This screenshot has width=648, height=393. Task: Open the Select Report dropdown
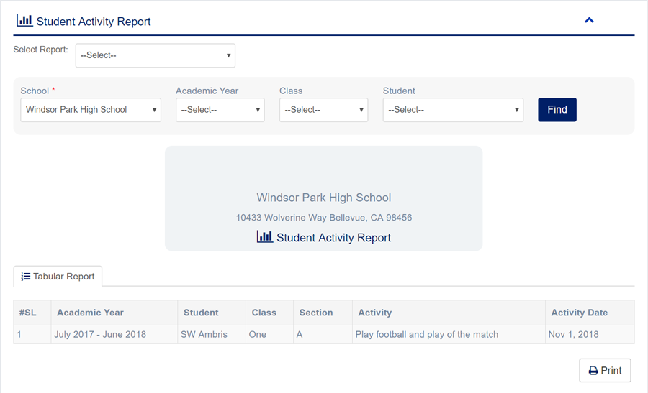156,55
